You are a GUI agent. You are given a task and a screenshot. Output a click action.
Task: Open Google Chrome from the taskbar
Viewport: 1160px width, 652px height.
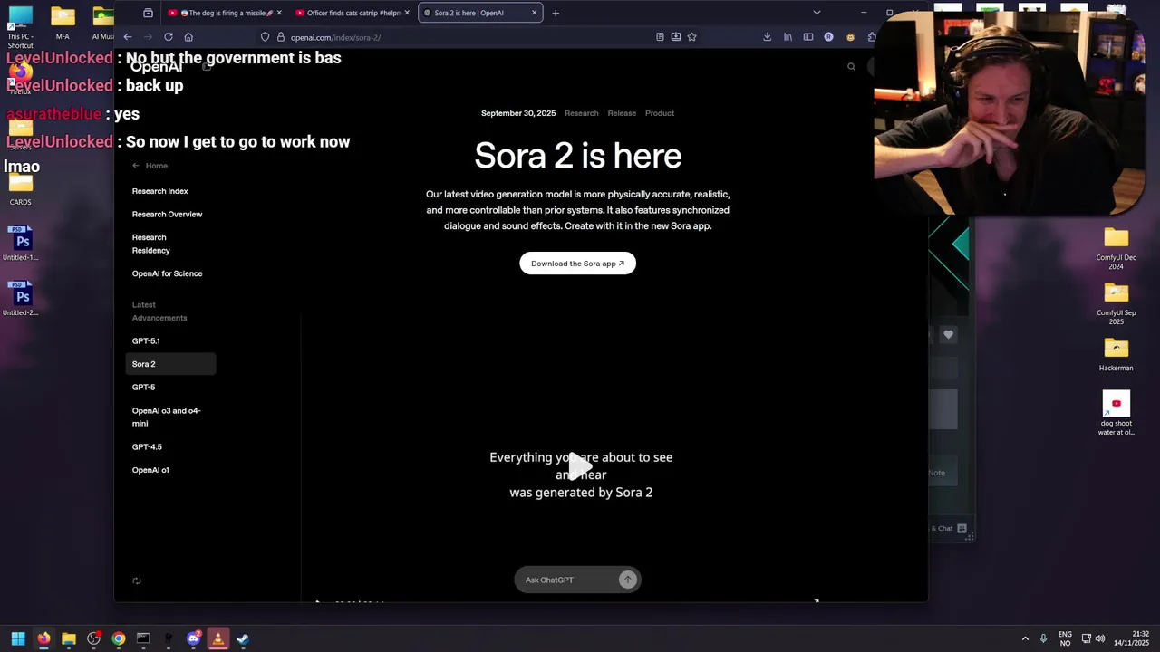(119, 638)
